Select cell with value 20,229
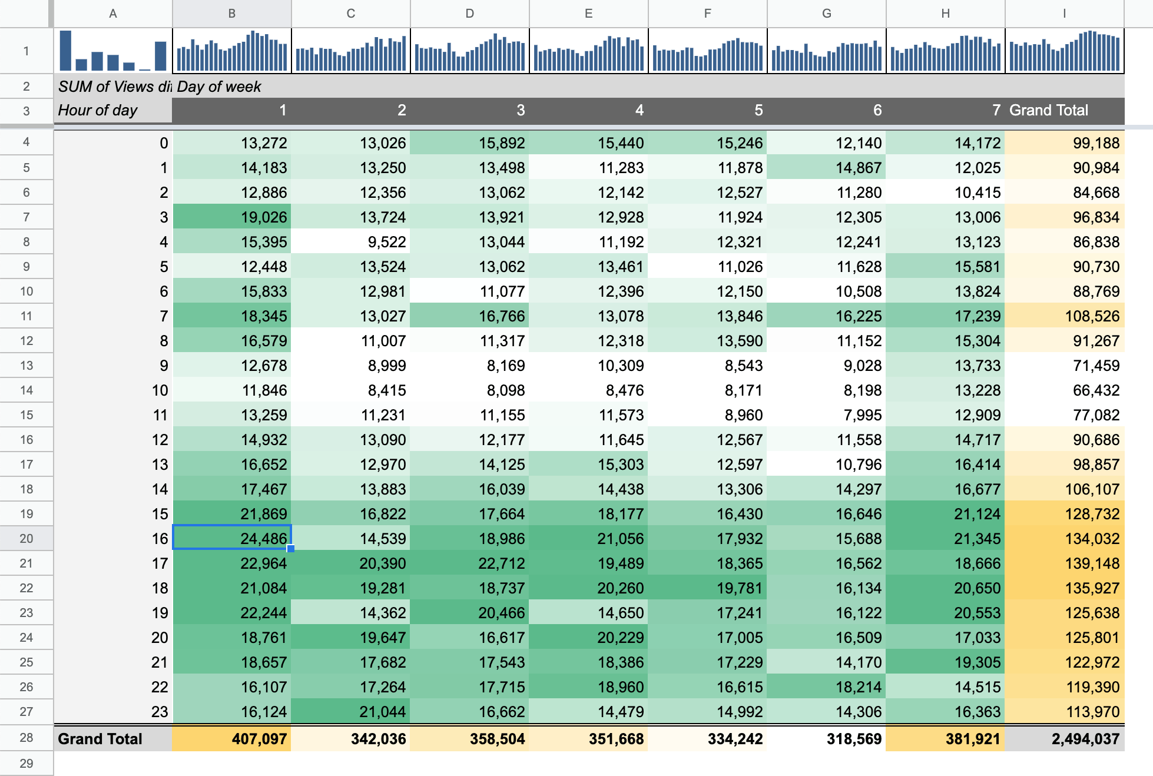The image size is (1153, 776). click(x=589, y=637)
